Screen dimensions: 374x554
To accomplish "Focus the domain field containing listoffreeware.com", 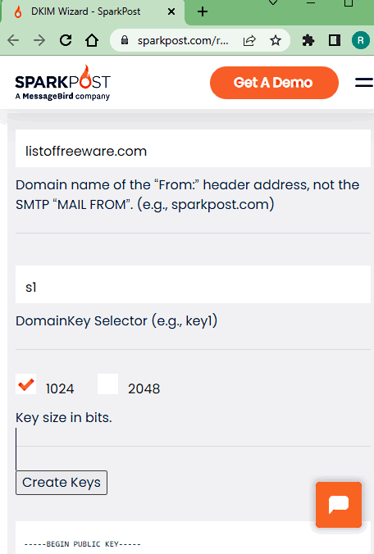I will coord(193,148).
